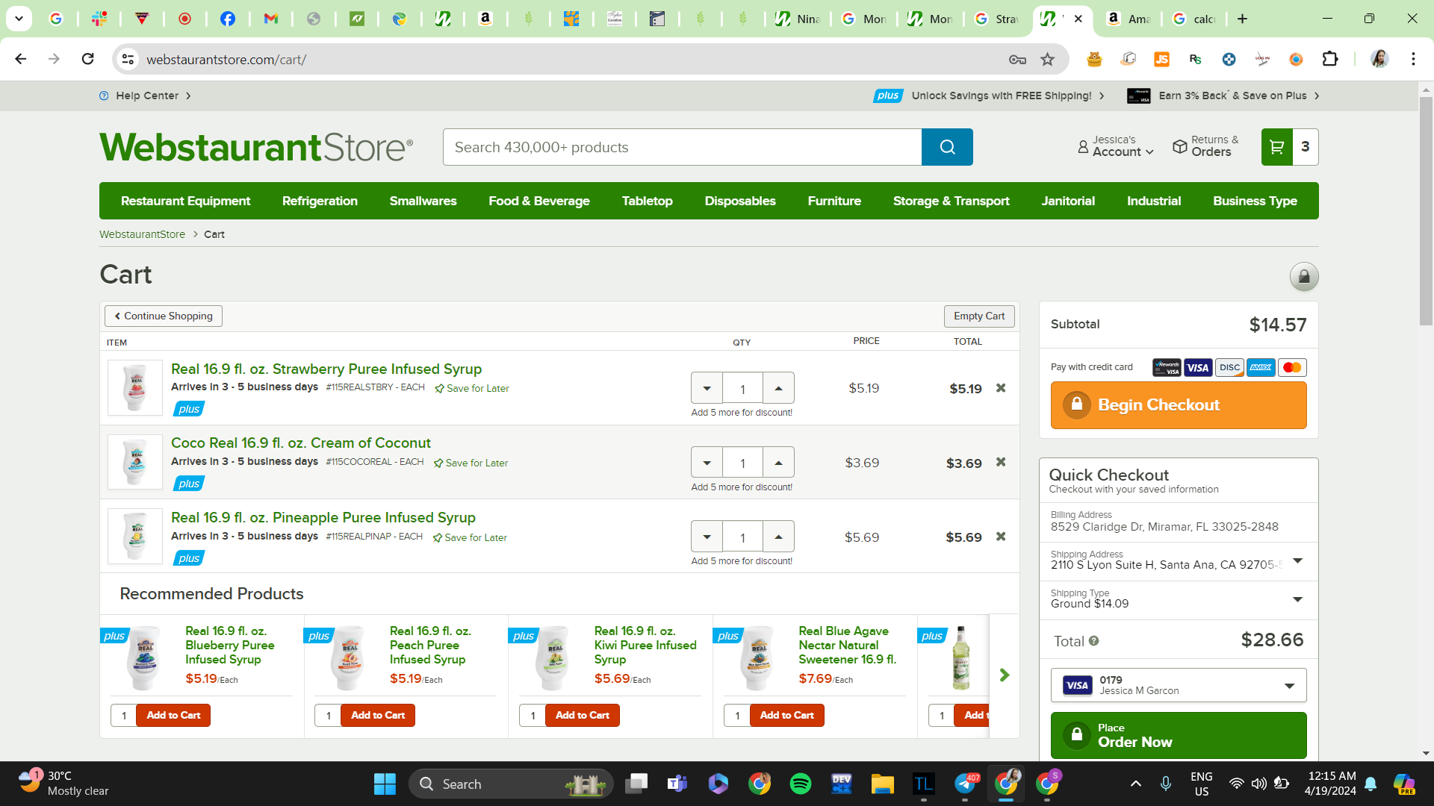Click the Total help question icon
The height and width of the screenshot is (806, 1434).
1094,641
